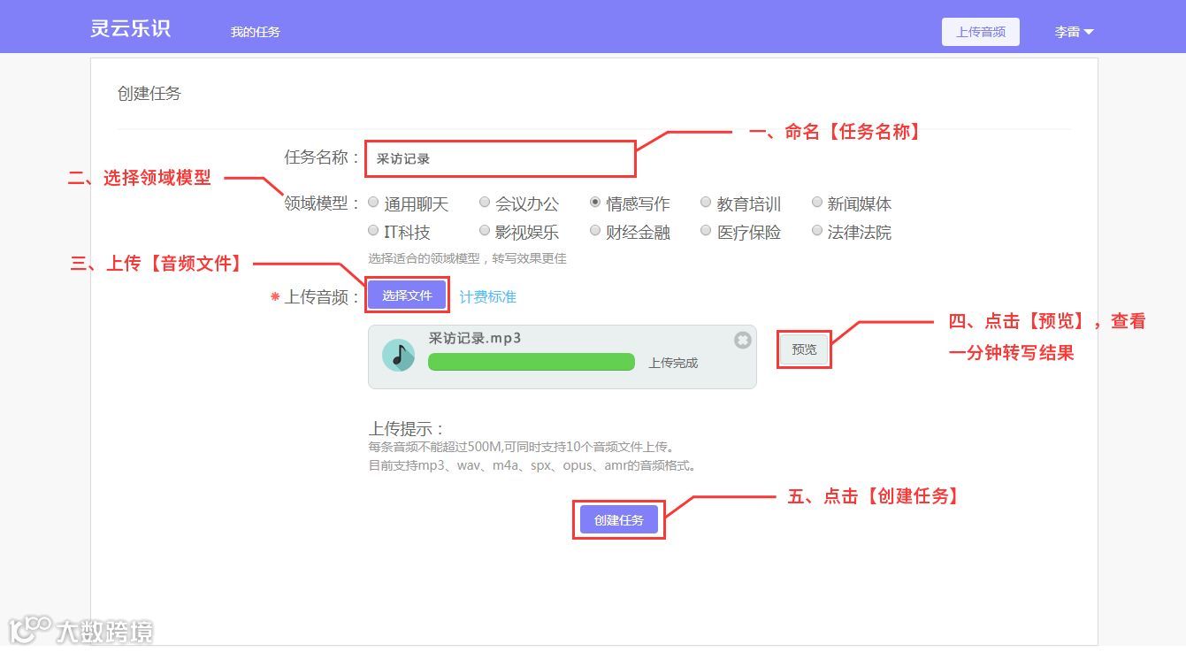Choose the 法律法院 radio option
Viewport: 1186px width, 652px height.
(817, 231)
